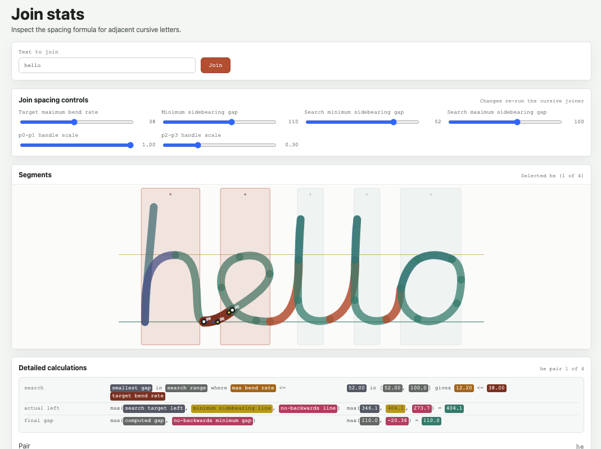
Task: Click the 'final gap' row label
Action: (x=38, y=421)
